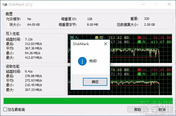Click the 每重复 IO value 128

click(90, 19)
